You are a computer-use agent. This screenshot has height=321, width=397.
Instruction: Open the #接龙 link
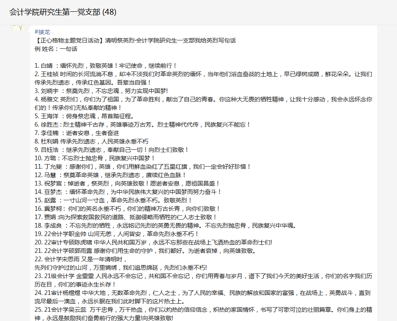(x=42, y=32)
